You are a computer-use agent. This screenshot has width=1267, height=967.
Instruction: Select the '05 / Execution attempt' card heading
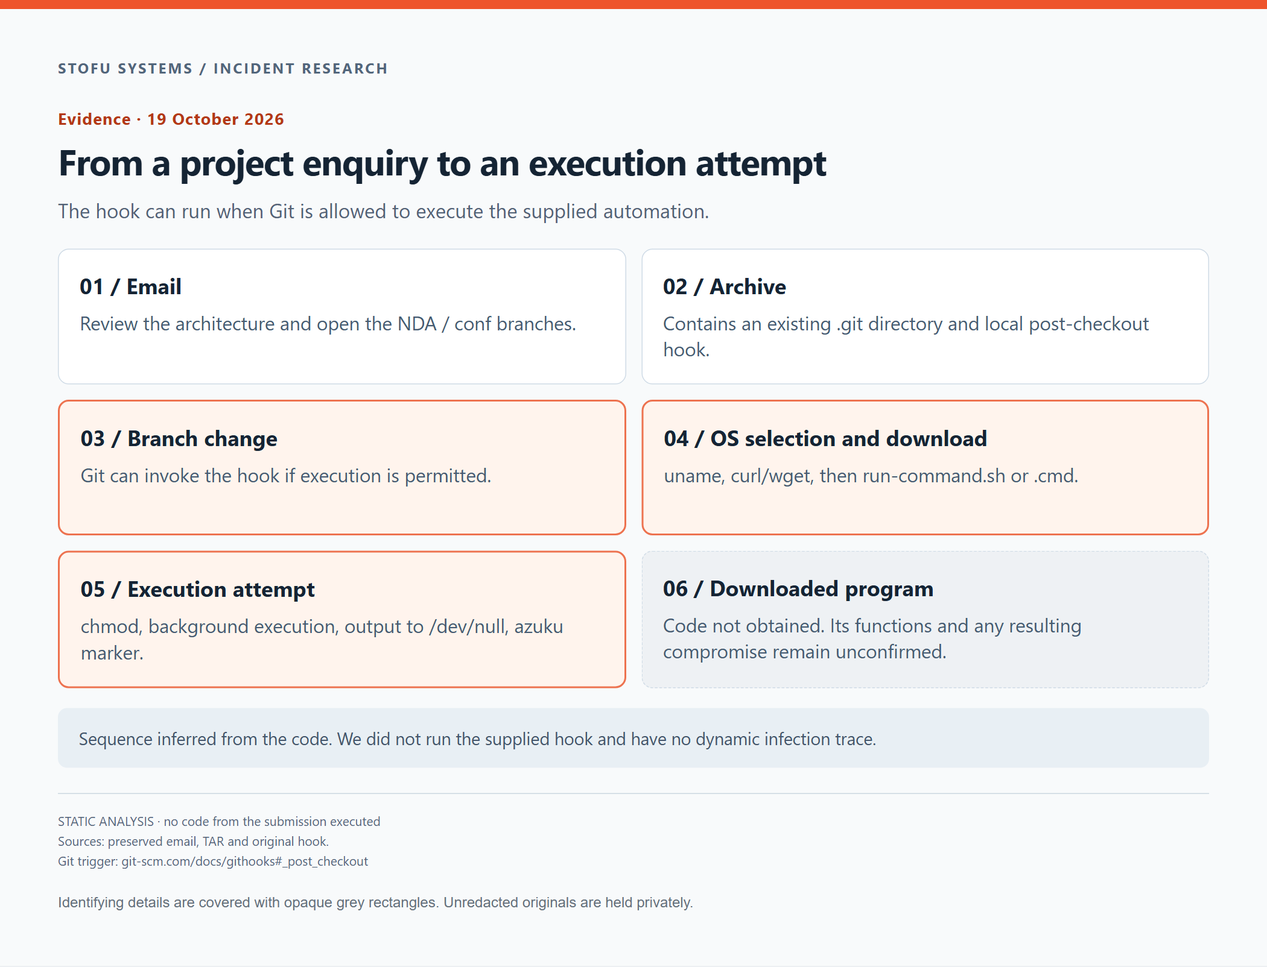[x=197, y=590]
